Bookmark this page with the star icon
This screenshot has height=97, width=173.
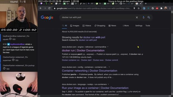pyautogui.click(x=139, y=8)
